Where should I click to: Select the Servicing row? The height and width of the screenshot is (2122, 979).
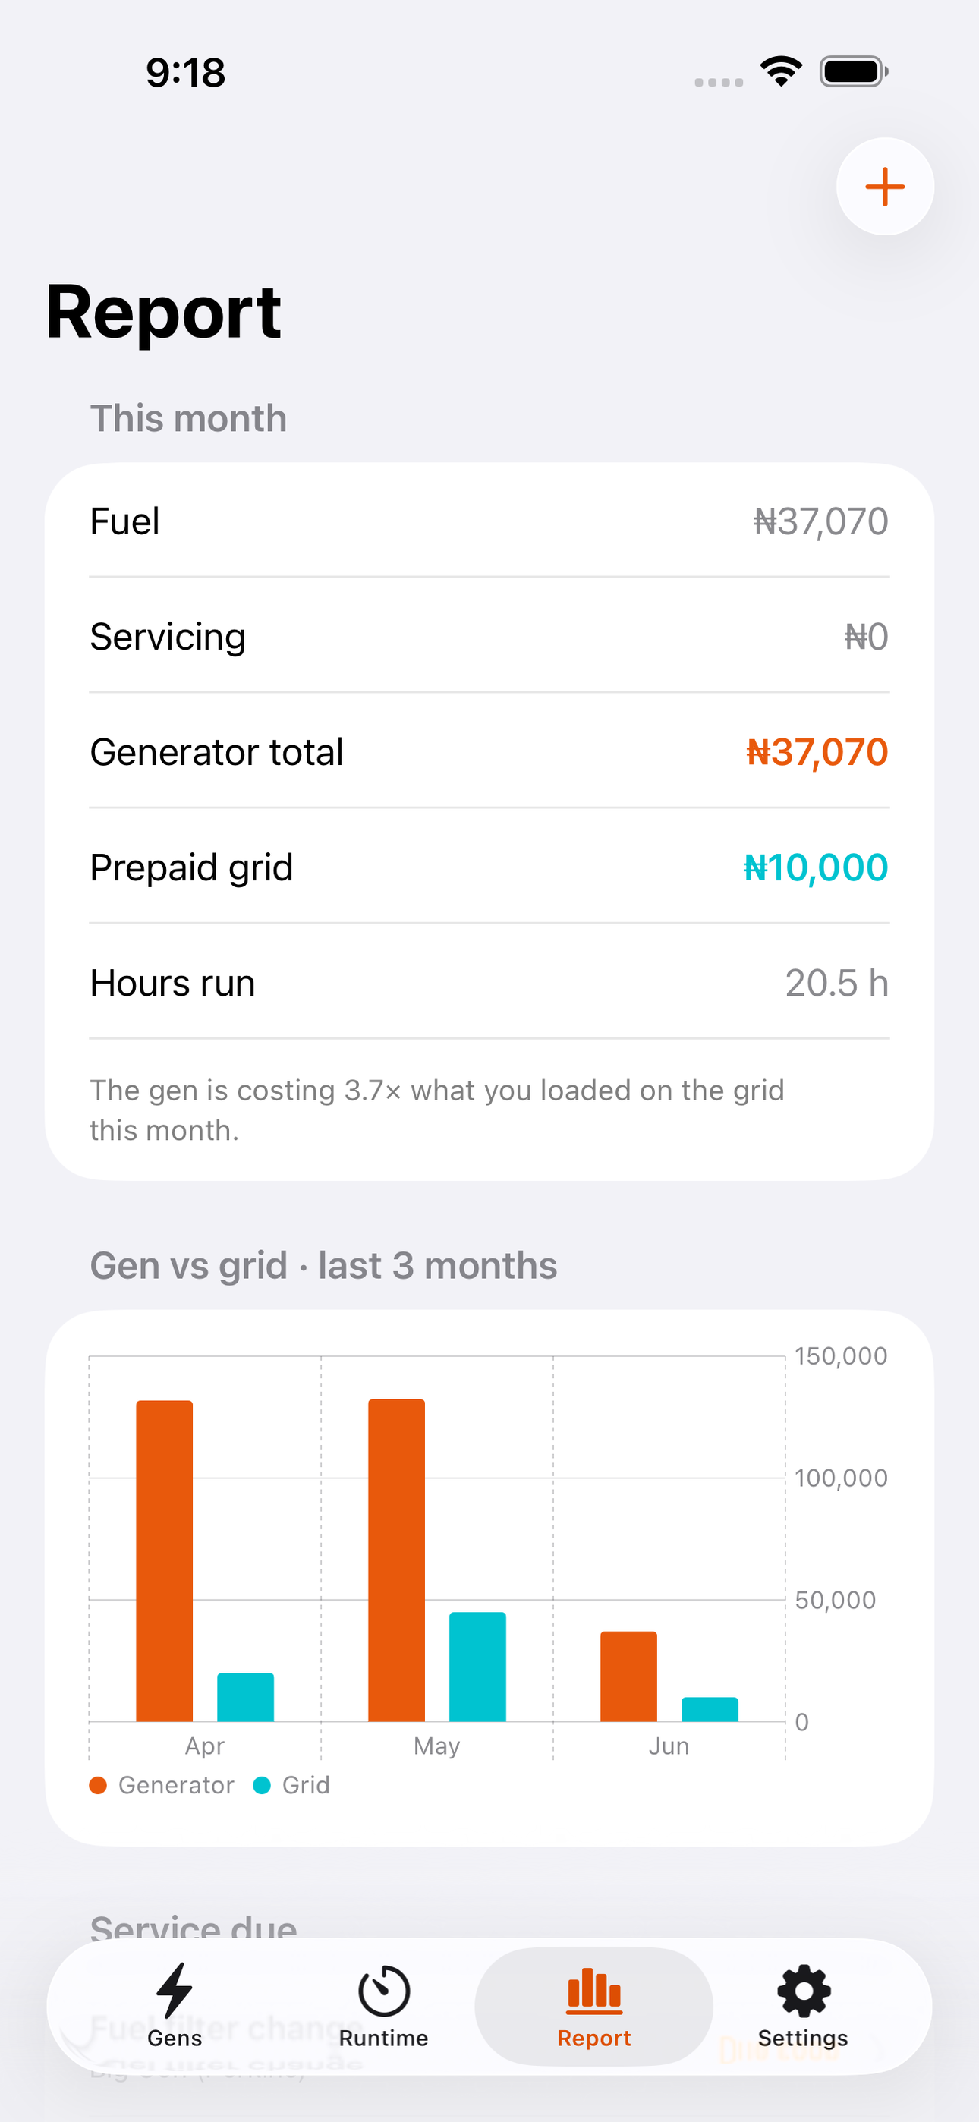[x=489, y=636]
